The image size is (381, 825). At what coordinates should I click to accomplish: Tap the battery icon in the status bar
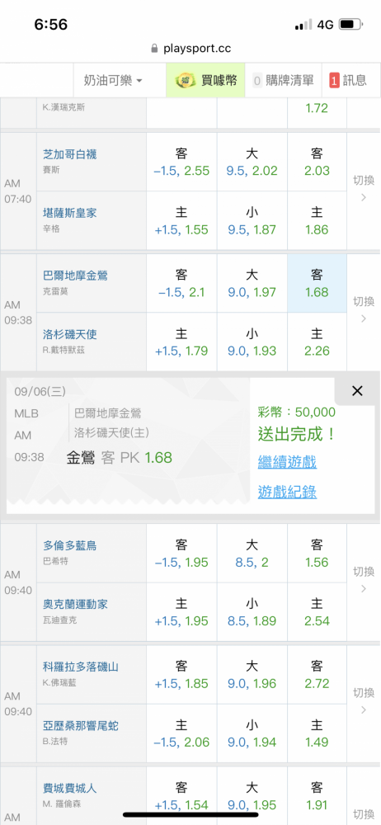click(350, 25)
